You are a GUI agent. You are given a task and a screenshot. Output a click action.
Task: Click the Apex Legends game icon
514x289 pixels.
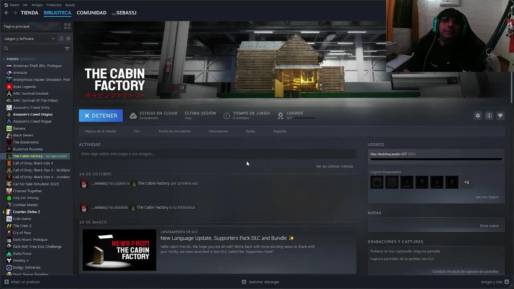(x=9, y=87)
